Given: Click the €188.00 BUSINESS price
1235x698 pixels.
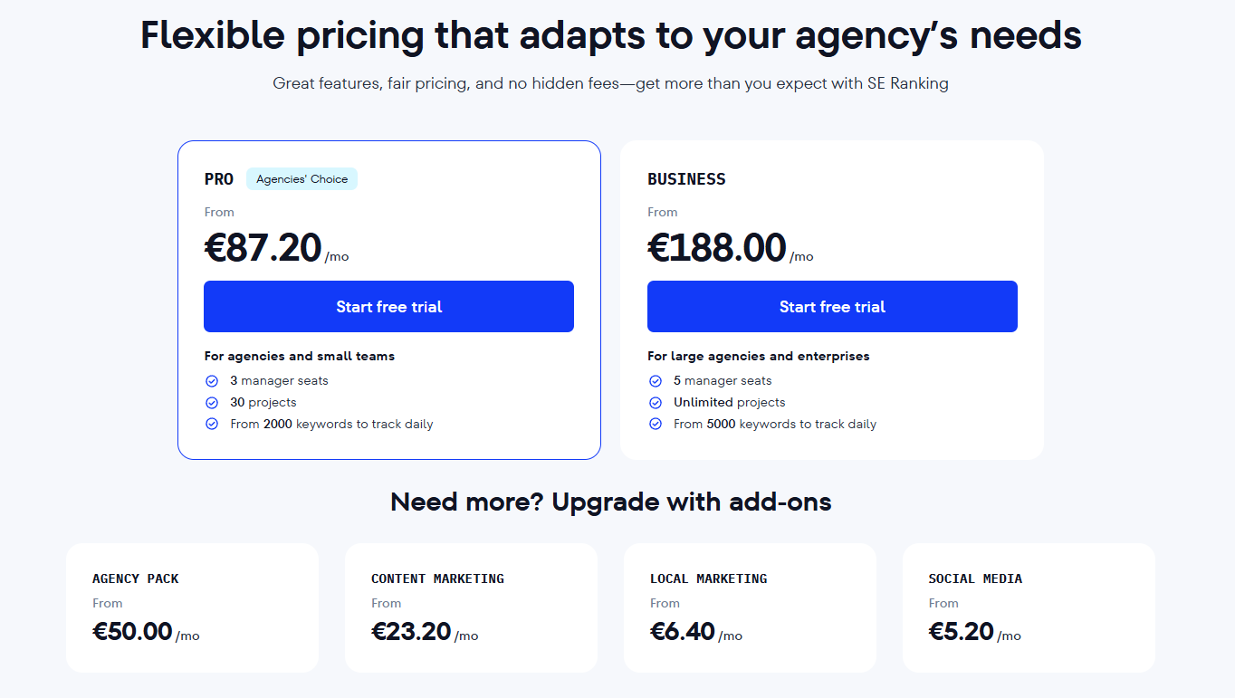Looking at the screenshot, I should [717, 248].
